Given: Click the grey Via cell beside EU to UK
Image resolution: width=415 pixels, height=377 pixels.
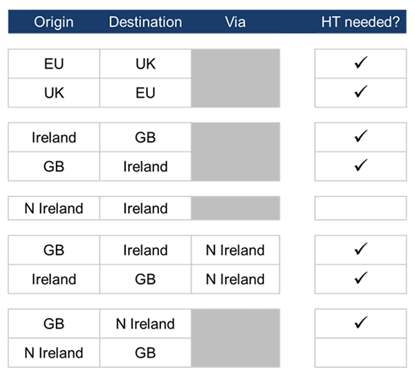Looking at the screenshot, I should coord(235,64).
